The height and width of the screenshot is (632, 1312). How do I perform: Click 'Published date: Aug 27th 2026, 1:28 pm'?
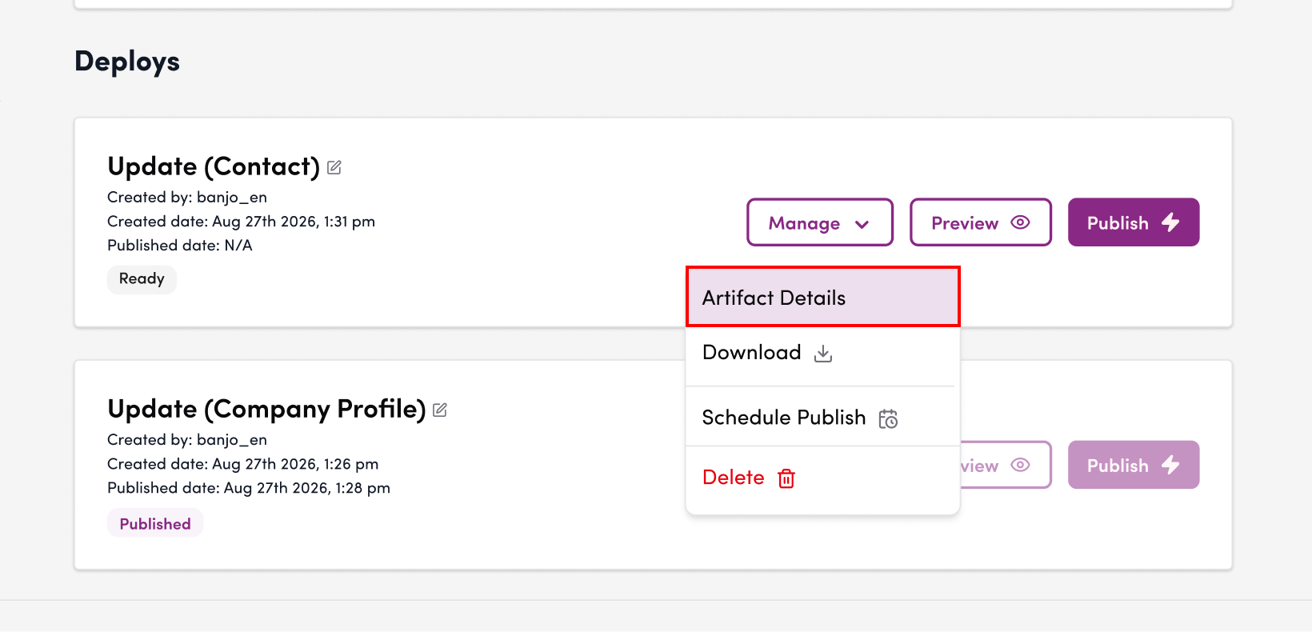(x=249, y=488)
